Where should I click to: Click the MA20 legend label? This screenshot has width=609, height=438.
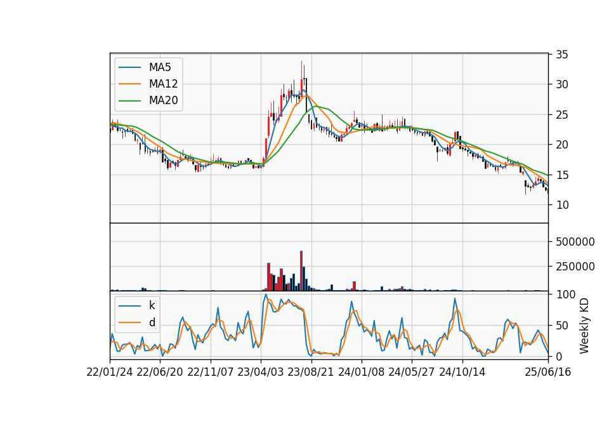click(x=163, y=100)
